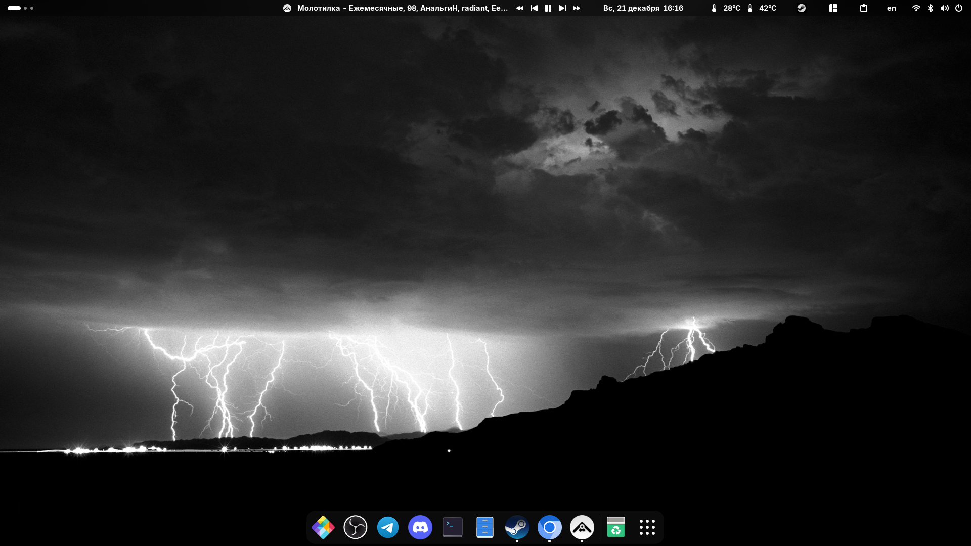The width and height of the screenshot is (971, 546).
Task: Show all applications grid
Action: pyautogui.click(x=647, y=527)
